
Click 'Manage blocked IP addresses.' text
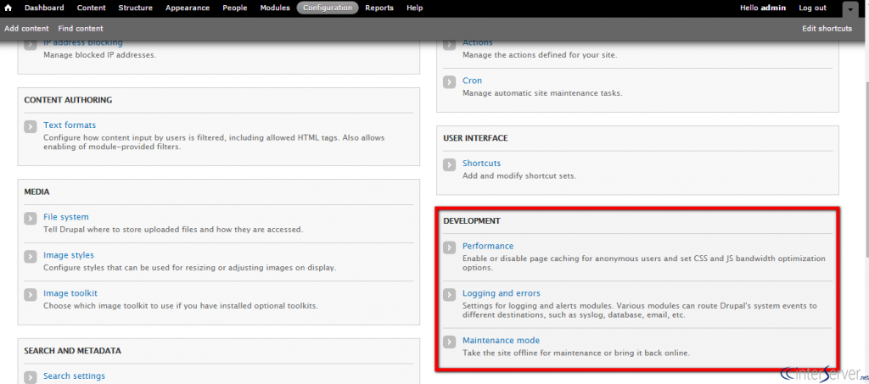[100, 55]
